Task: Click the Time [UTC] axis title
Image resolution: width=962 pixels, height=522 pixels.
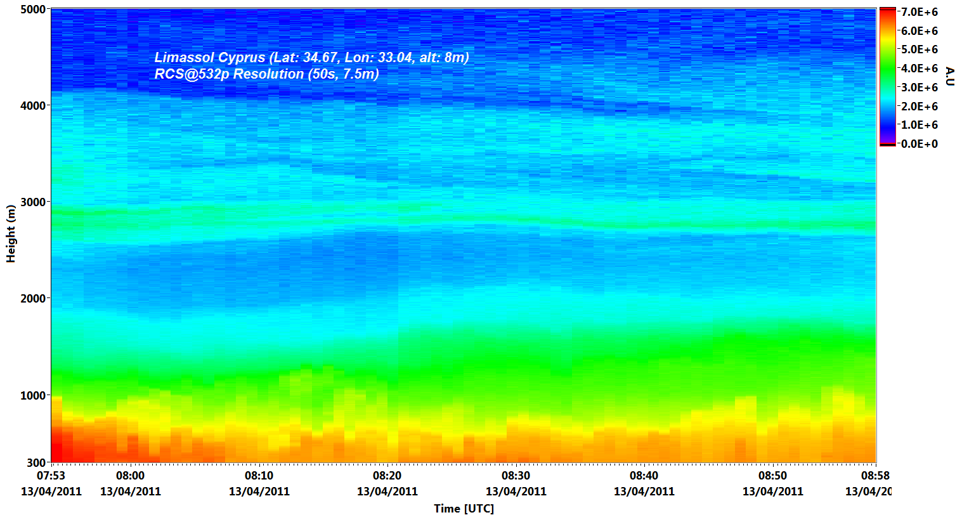Action: point(464,508)
